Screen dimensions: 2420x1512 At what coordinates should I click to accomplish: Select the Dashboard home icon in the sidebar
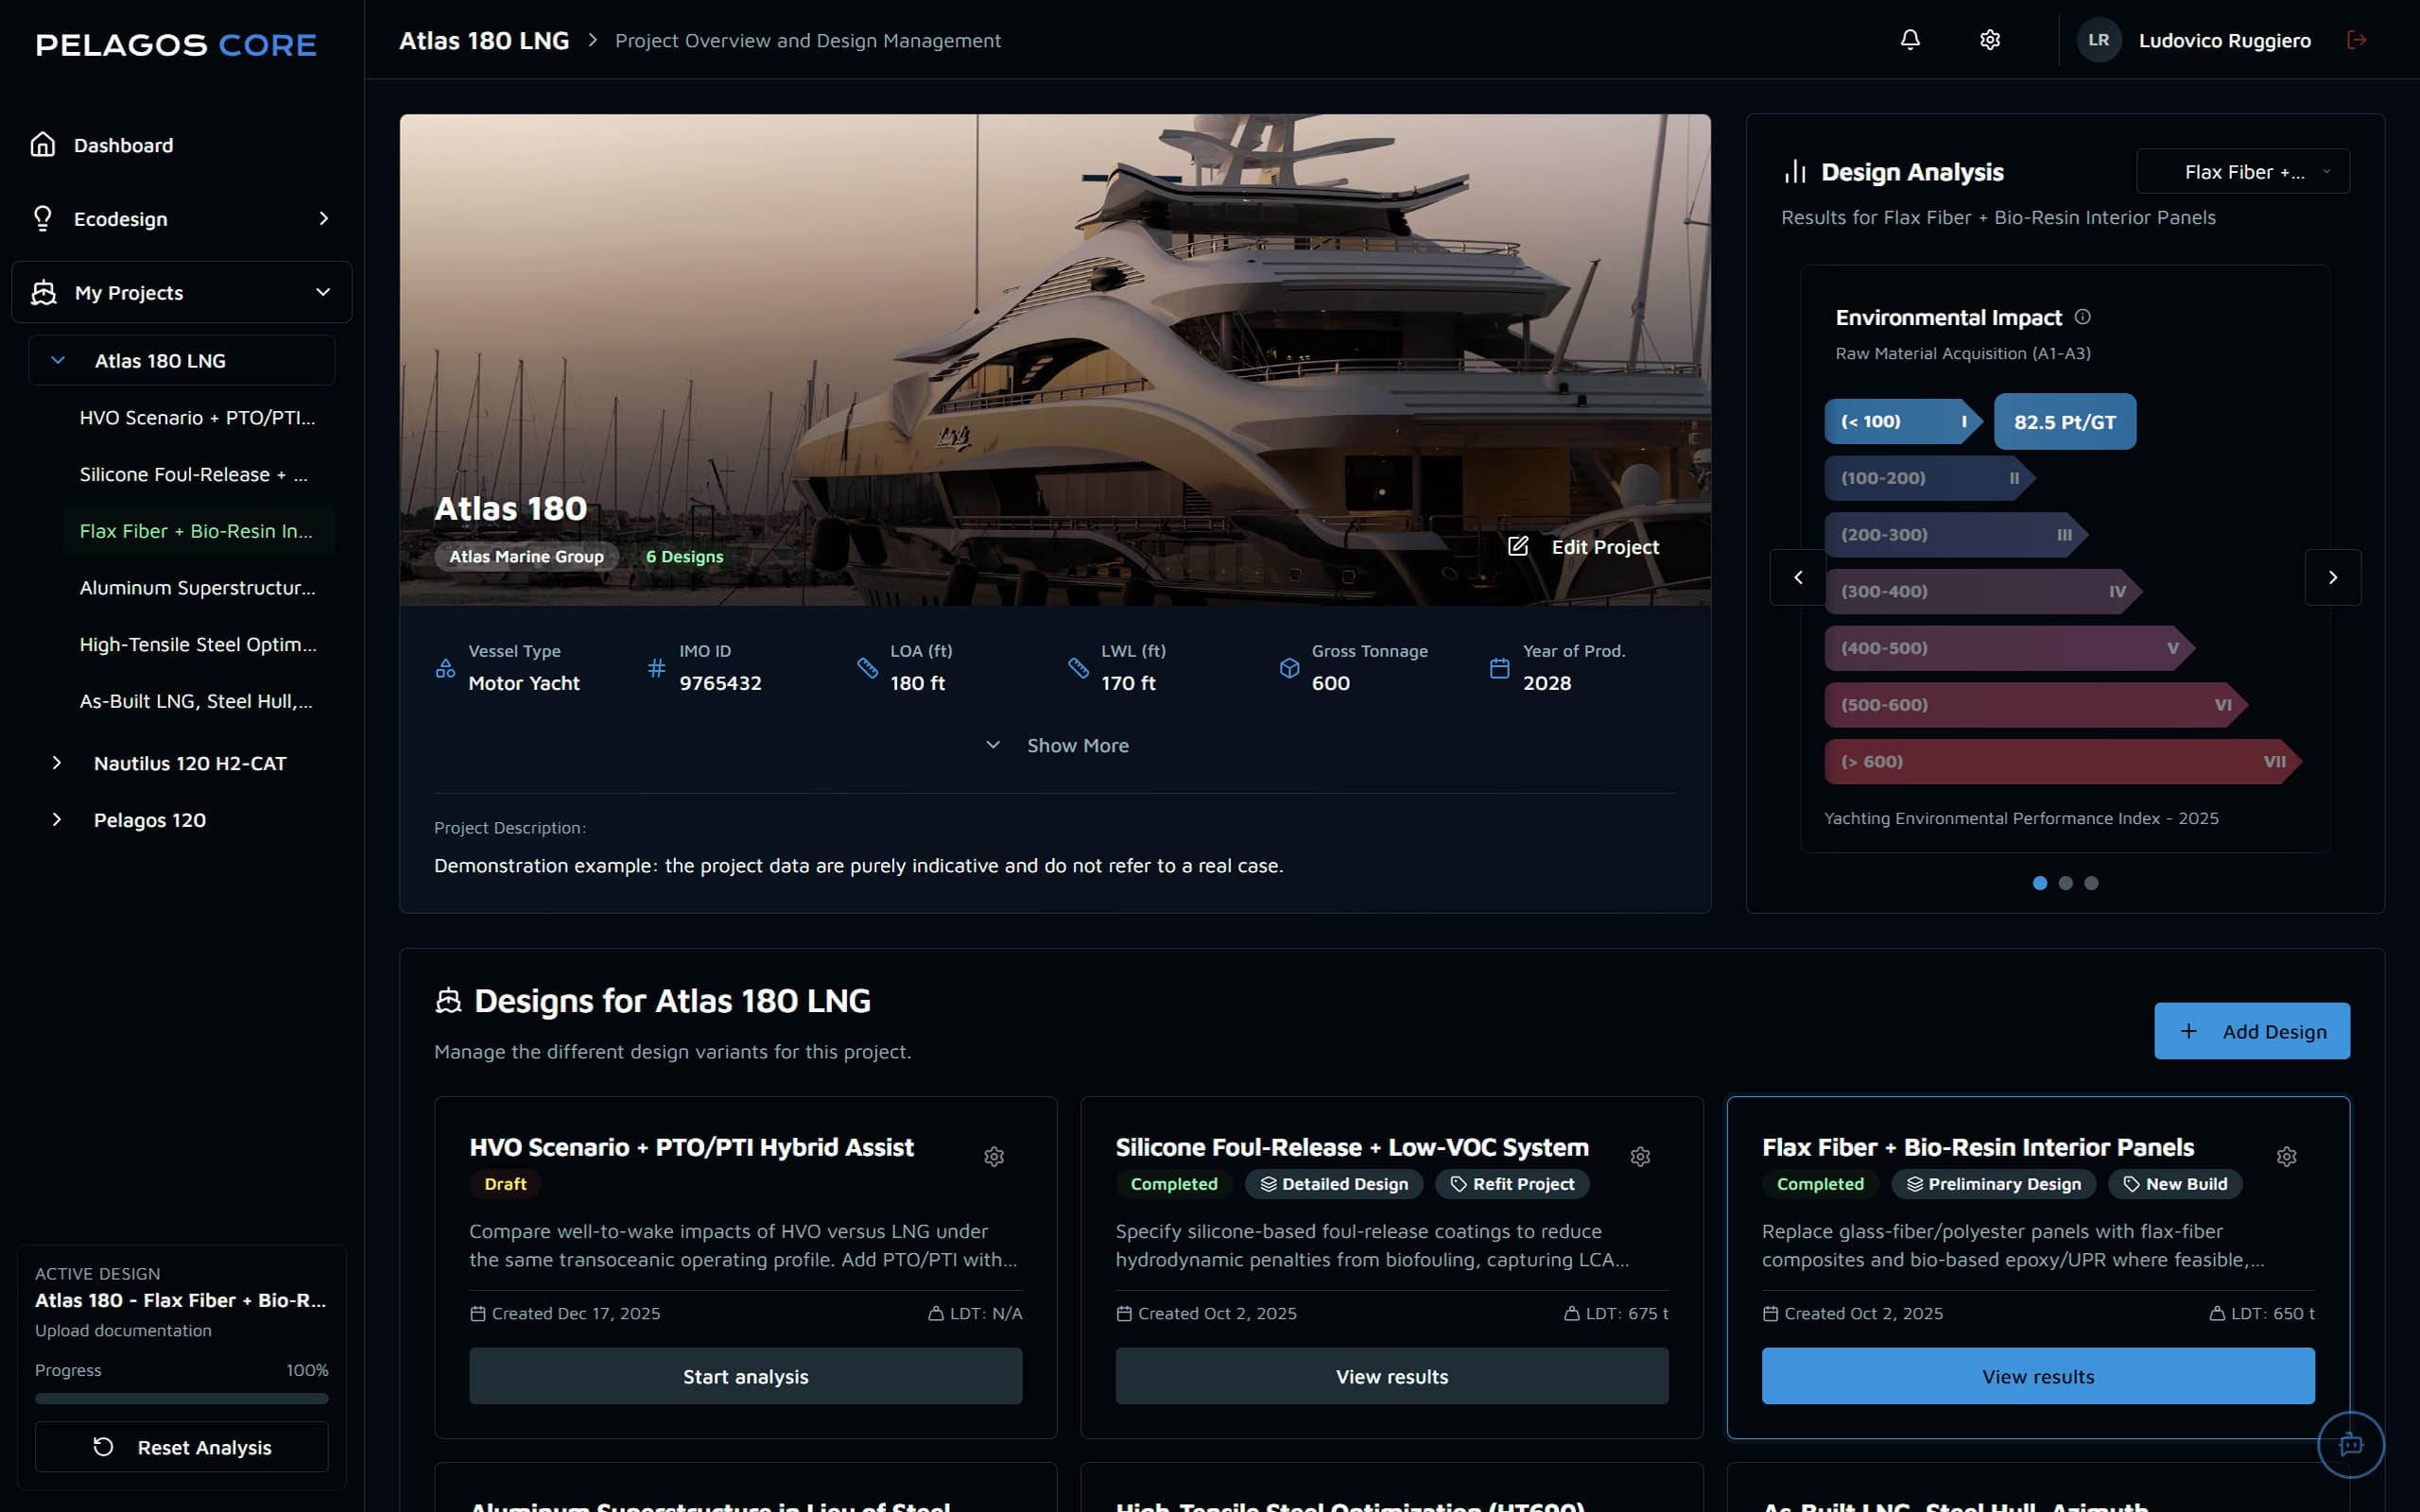pos(42,144)
